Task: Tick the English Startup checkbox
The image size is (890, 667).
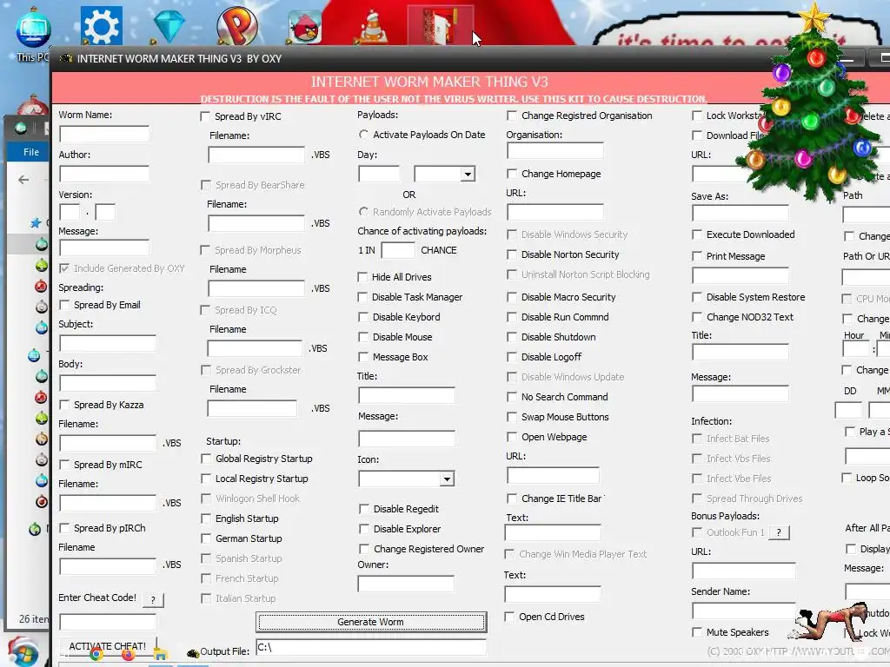Action: coord(206,518)
